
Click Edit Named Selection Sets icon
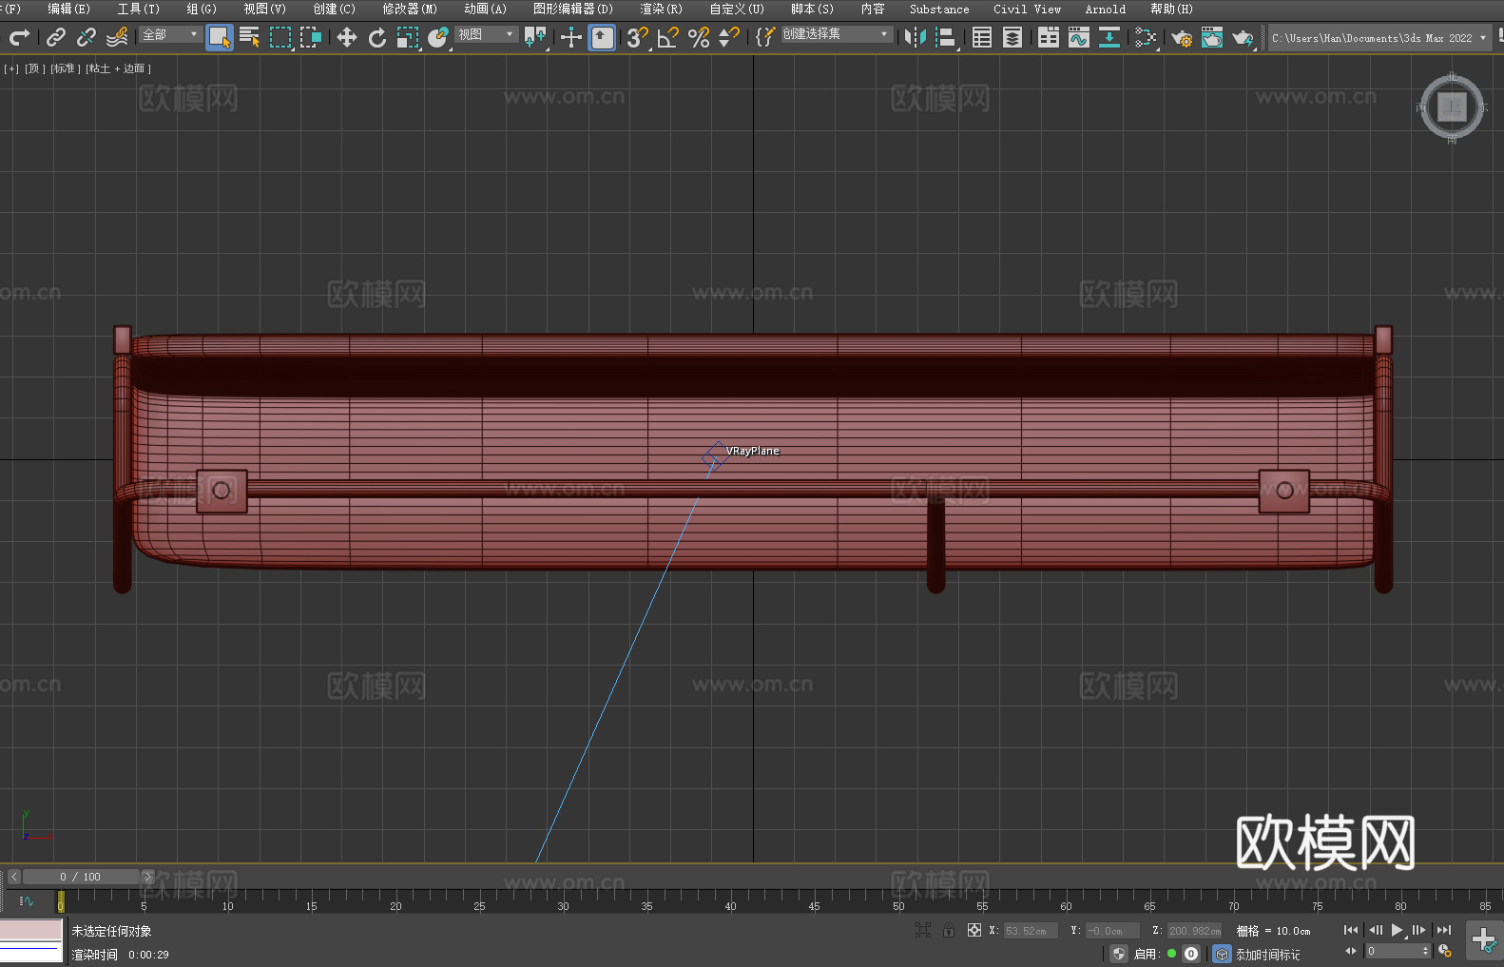[x=765, y=37]
